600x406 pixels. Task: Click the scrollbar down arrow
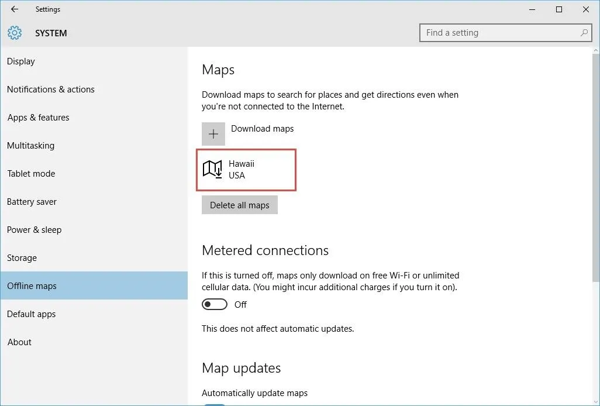pyautogui.click(x=596, y=402)
